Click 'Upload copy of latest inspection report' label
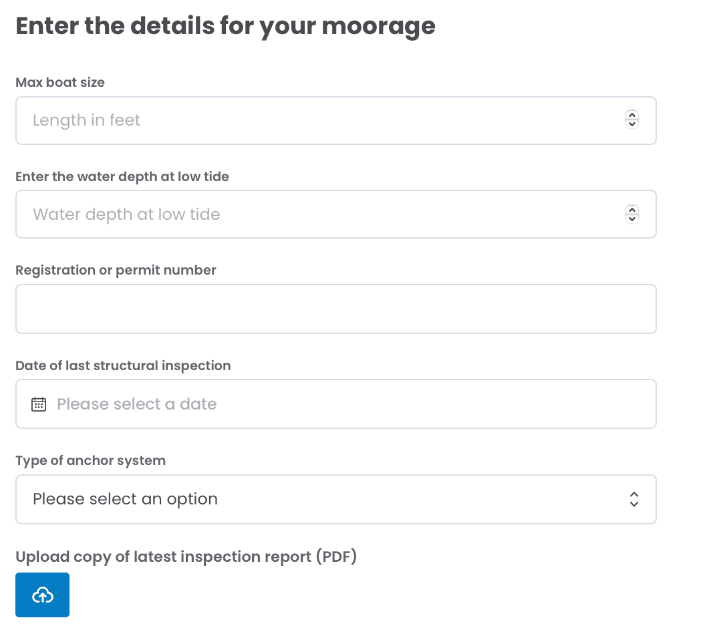Viewport: 707px width, 636px height. (x=186, y=557)
